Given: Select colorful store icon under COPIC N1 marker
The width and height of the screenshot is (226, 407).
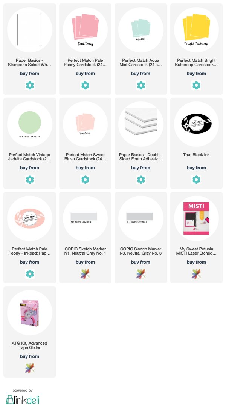Looking at the screenshot, I should click(85, 274).
